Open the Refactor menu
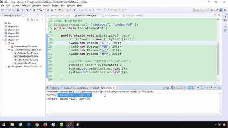The image size is (228, 128). click(x=26, y=5)
